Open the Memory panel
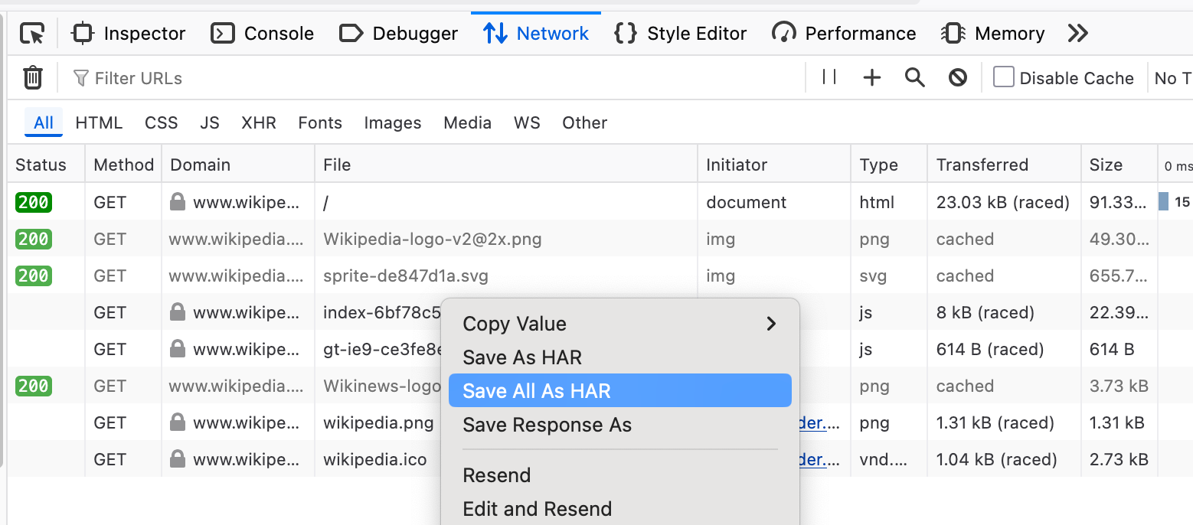This screenshot has width=1193, height=525. 993,34
